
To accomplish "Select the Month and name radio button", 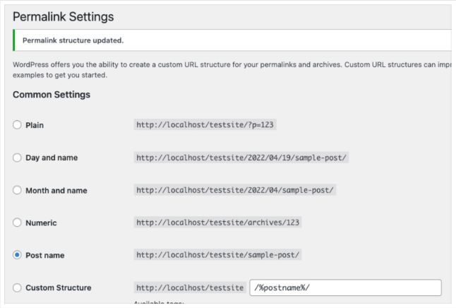I will tap(17, 190).
